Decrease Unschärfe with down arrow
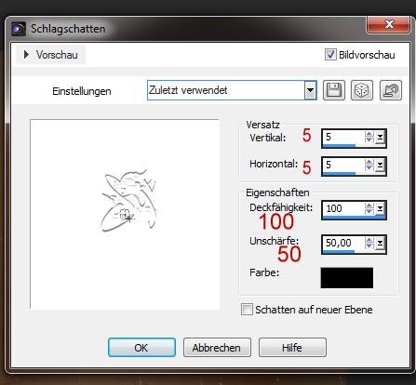The height and width of the screenshot is (385, 416). (369, 246)
